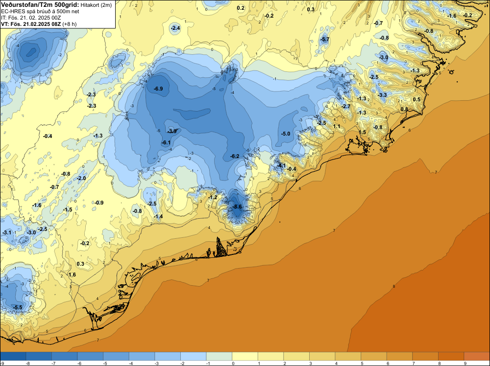Click the -2.0 temperature label
This screenshot has width=490, height=366.
click(81, 178)
